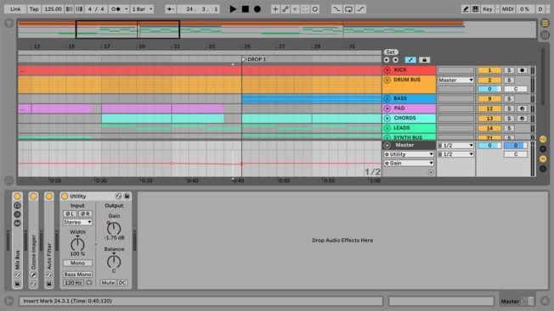This screenshot has height=311, width=554.
Task: Activate Punch-Out switch
Action: point(360,9)
